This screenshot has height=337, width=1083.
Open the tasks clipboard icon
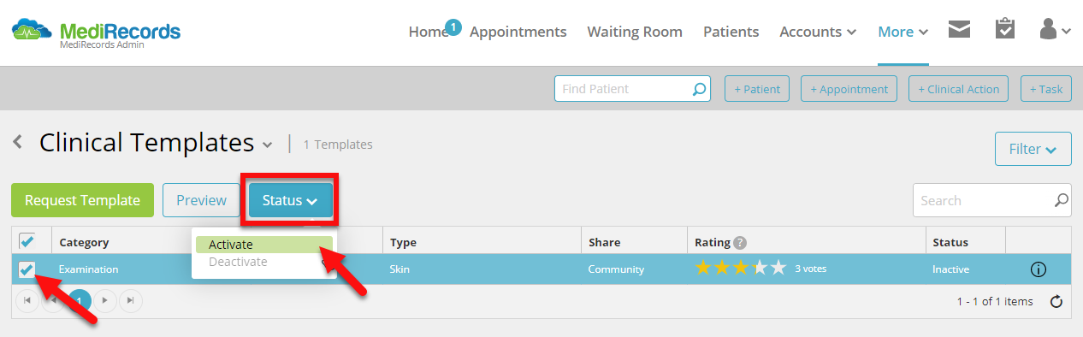[1004, 30]
